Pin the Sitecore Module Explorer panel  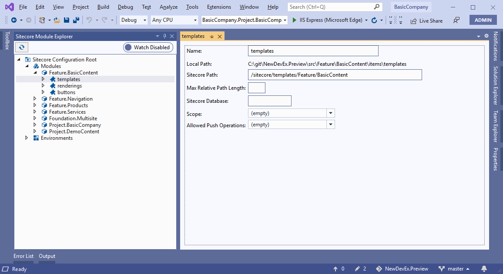click(x=164, y=36)
